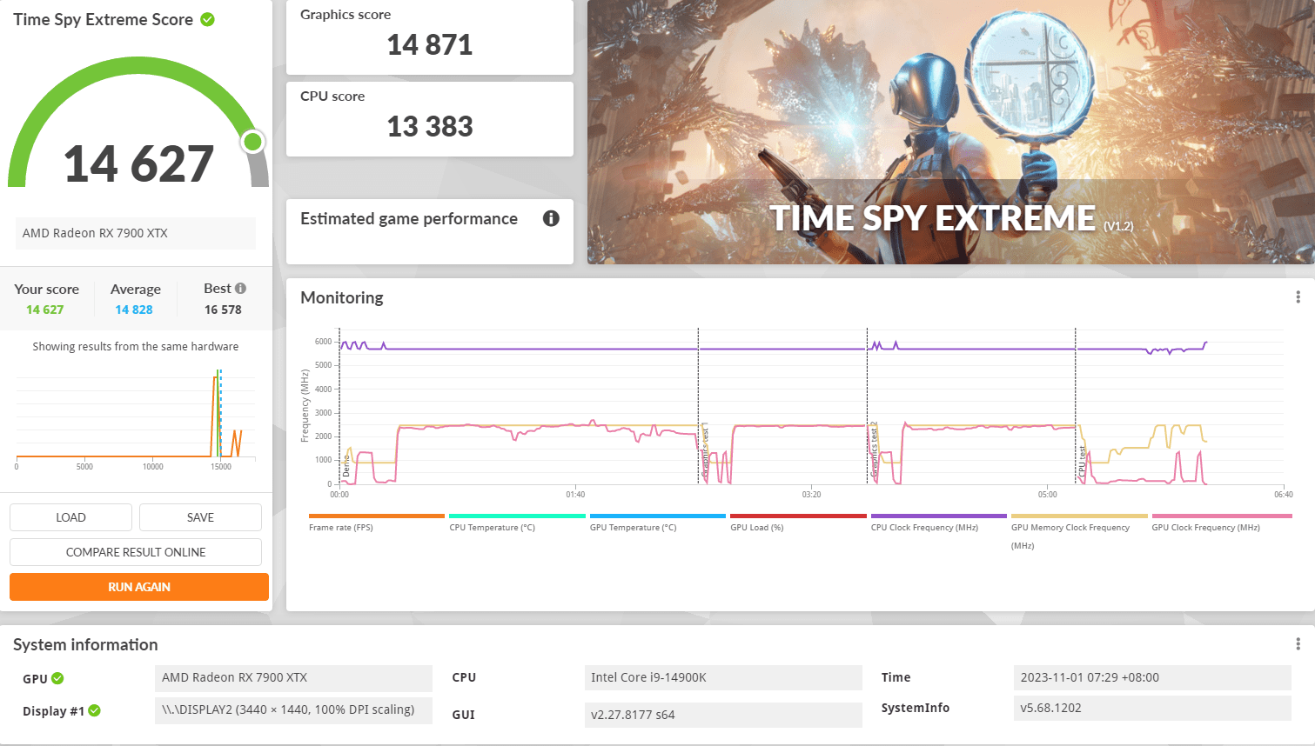This screenshot has width=1315, height=746.
Task: Click the LOAD button
Action: [x=70, y=517]
